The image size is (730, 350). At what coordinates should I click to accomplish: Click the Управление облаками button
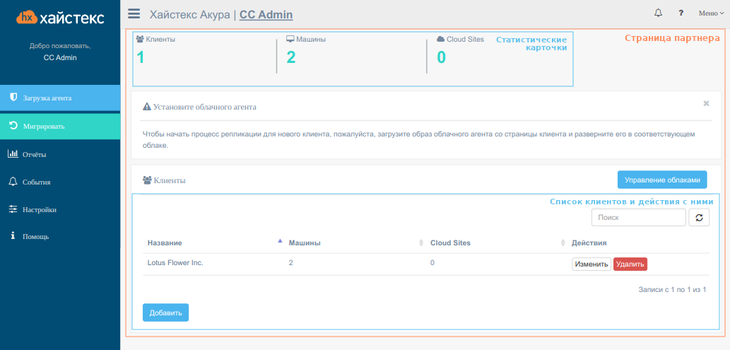[661, 180]
